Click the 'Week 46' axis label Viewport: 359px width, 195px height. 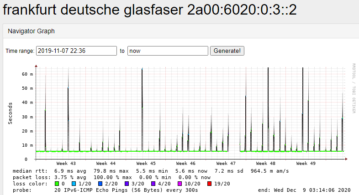pos(186,164)
